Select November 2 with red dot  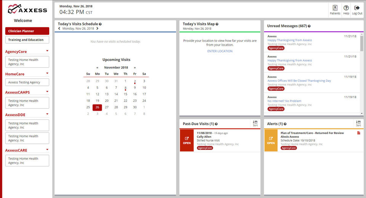click(135, 81)
